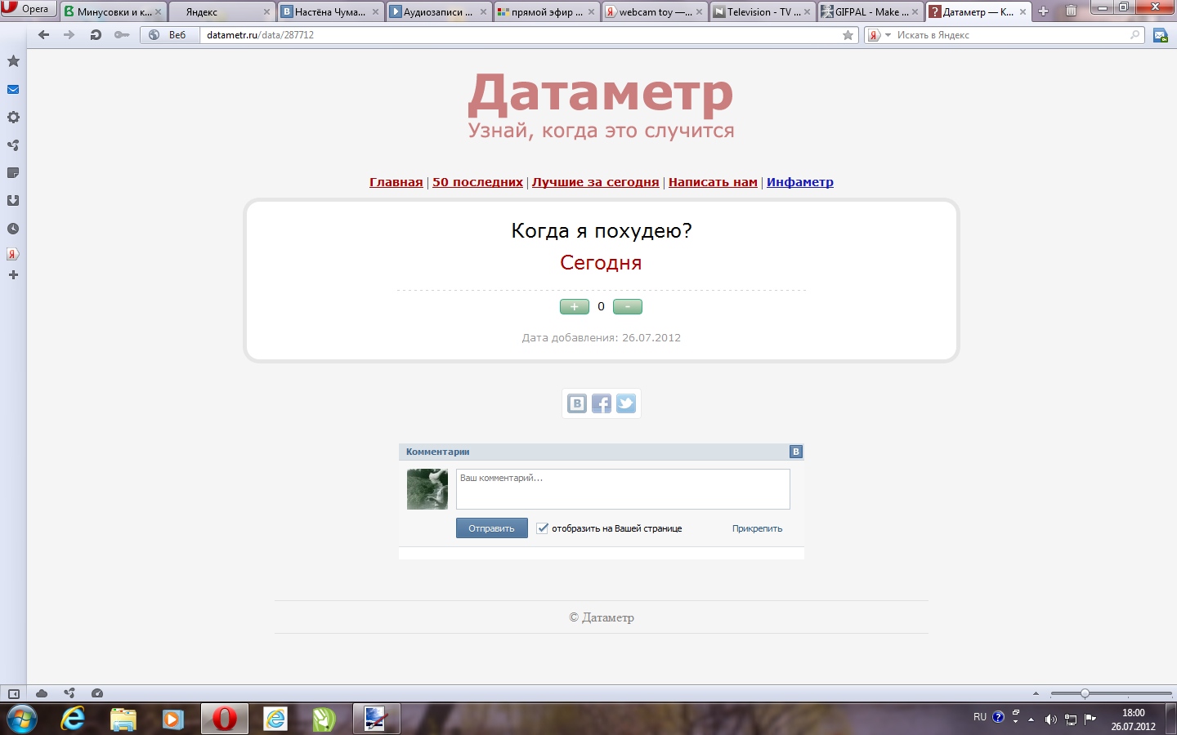1177x735 pixels.
Task: Open the Notes panel in the sidebar
Action: [13, 173]
